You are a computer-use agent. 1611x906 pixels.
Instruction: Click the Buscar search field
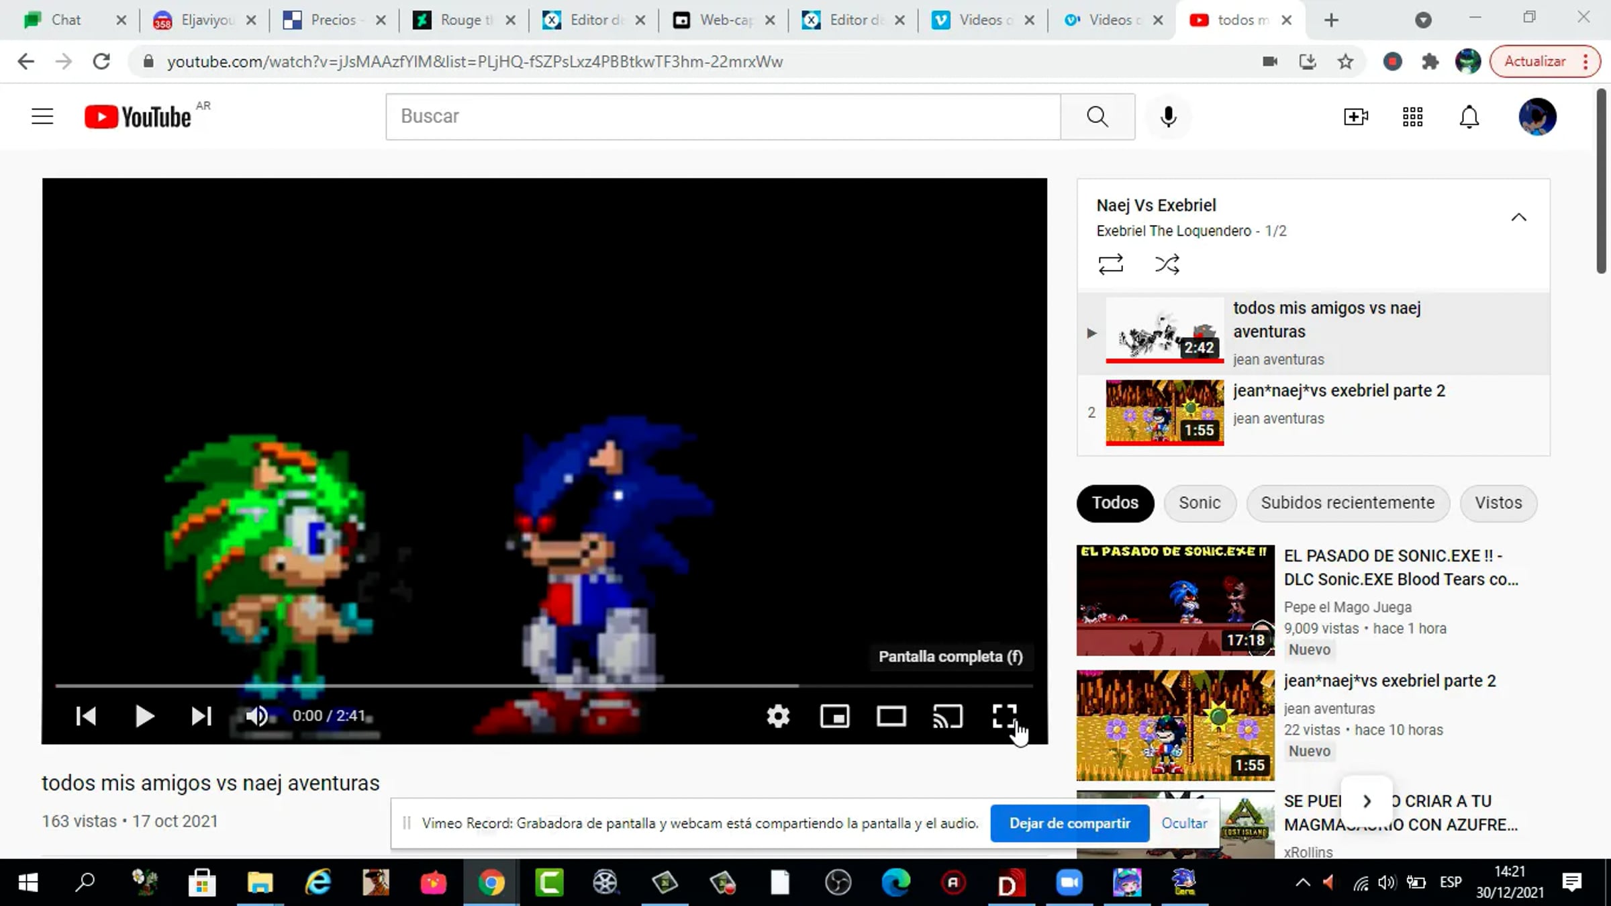(x=722, y=116)
